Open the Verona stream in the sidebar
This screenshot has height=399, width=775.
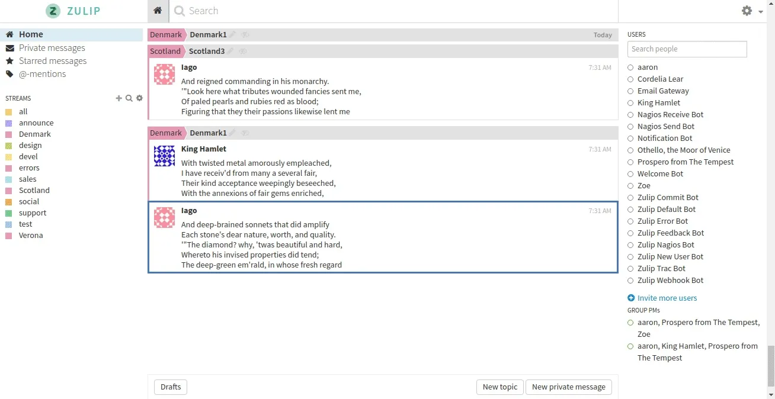pyautogui.click(x=31, y=236)
